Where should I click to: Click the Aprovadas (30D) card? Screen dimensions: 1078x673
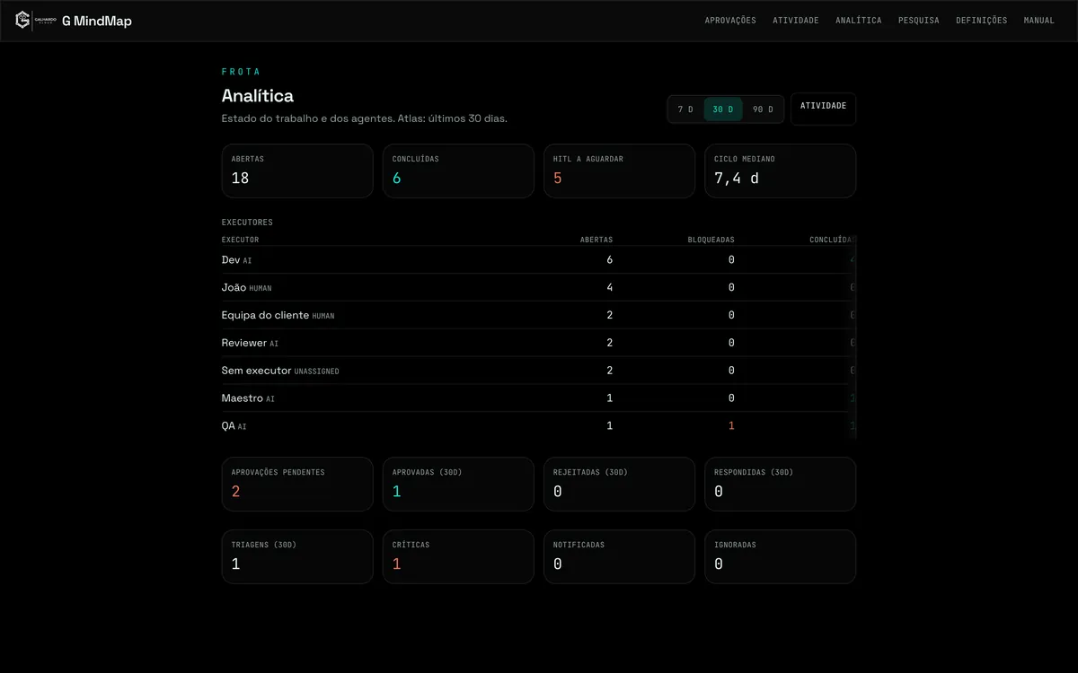coord(458,485)
